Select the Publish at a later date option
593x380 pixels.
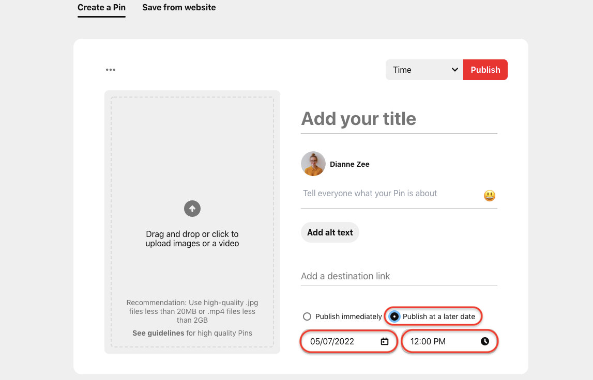(393, 316)
